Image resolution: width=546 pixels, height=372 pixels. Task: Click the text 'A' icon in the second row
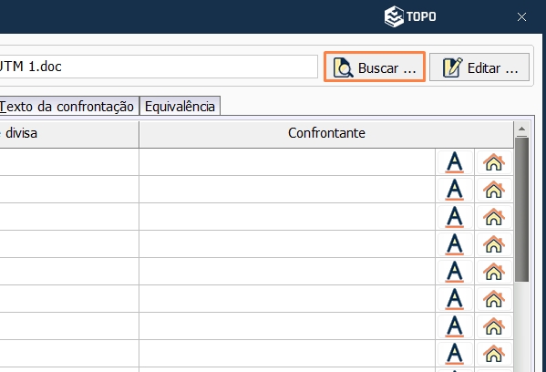click(x=455, y=190)
